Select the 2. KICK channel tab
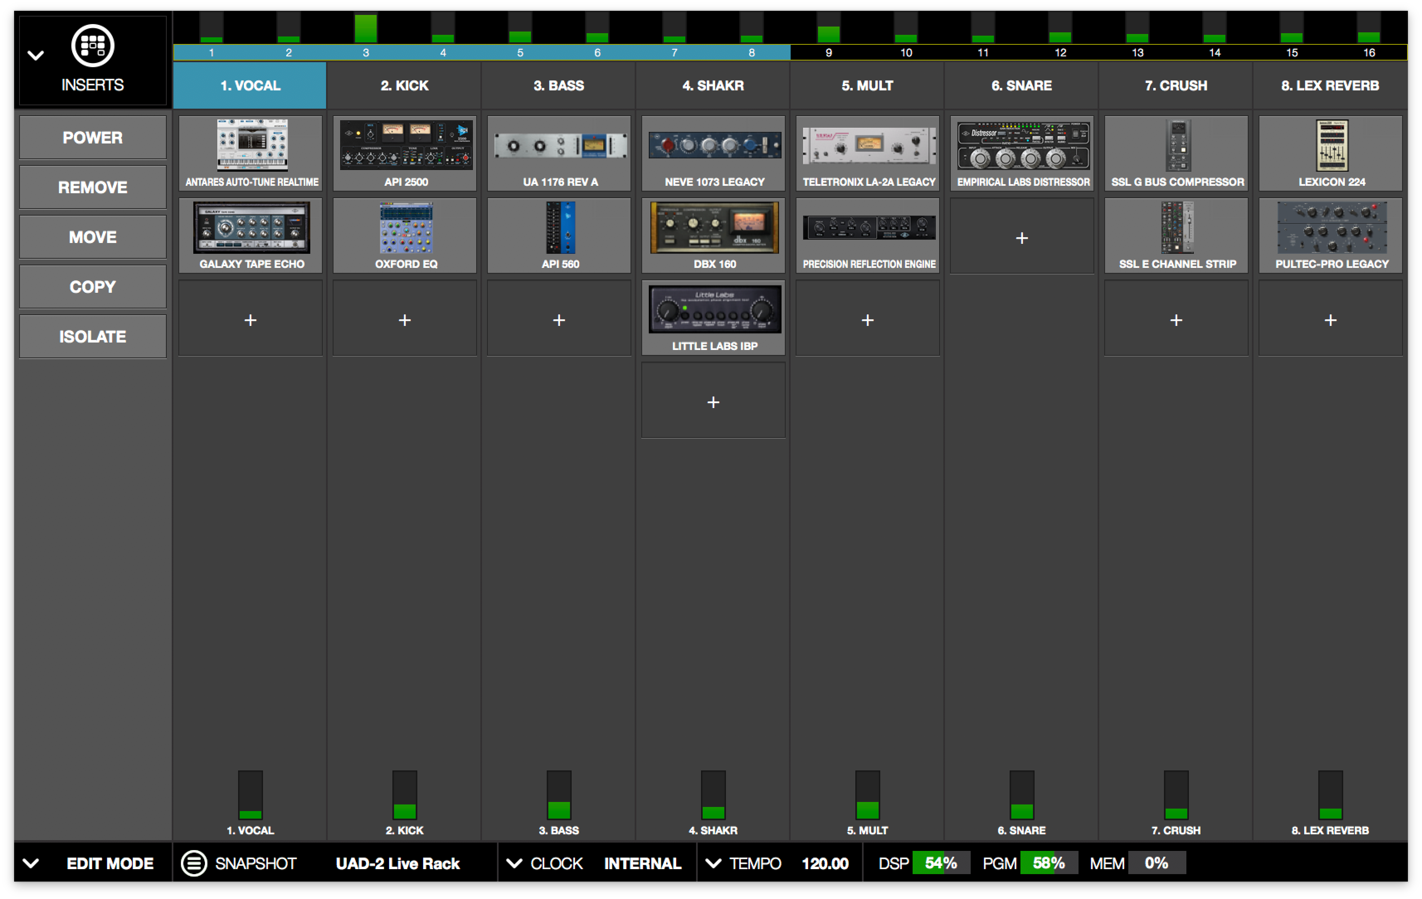Screen dimensions: 1422x899 pos(404,85)
